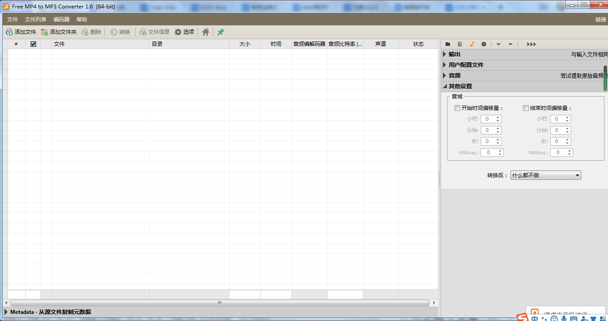Click the Home icon in the toolbar
Viewport: 608px width, 321px height.
206,32
